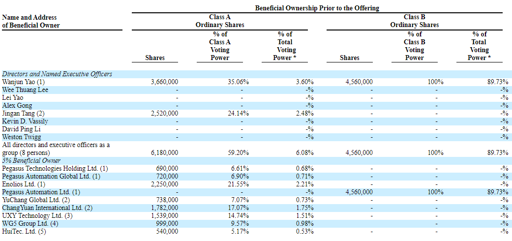Select 'Pegasus Technologies Holding Ltd. (1)' row
512x241 pixels.
55,169
